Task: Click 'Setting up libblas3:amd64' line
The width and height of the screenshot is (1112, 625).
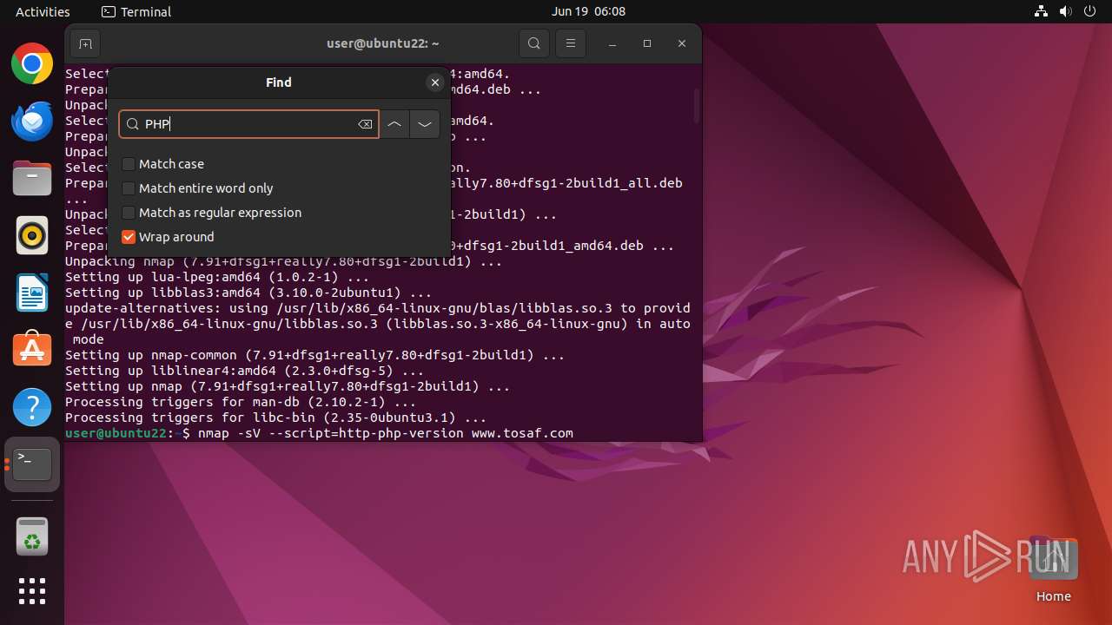Action: click(x=248, y=293)
